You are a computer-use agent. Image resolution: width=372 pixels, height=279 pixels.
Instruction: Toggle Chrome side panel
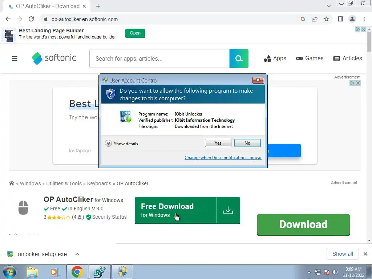pos(341,19)
